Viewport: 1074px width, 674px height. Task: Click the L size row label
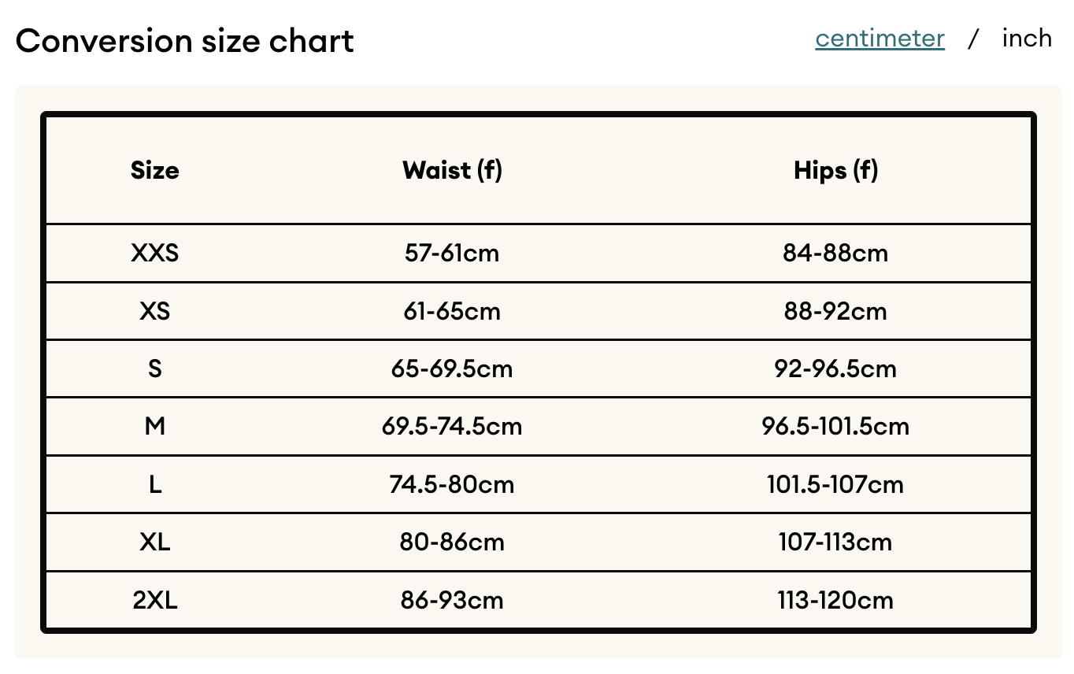(155, 484)
